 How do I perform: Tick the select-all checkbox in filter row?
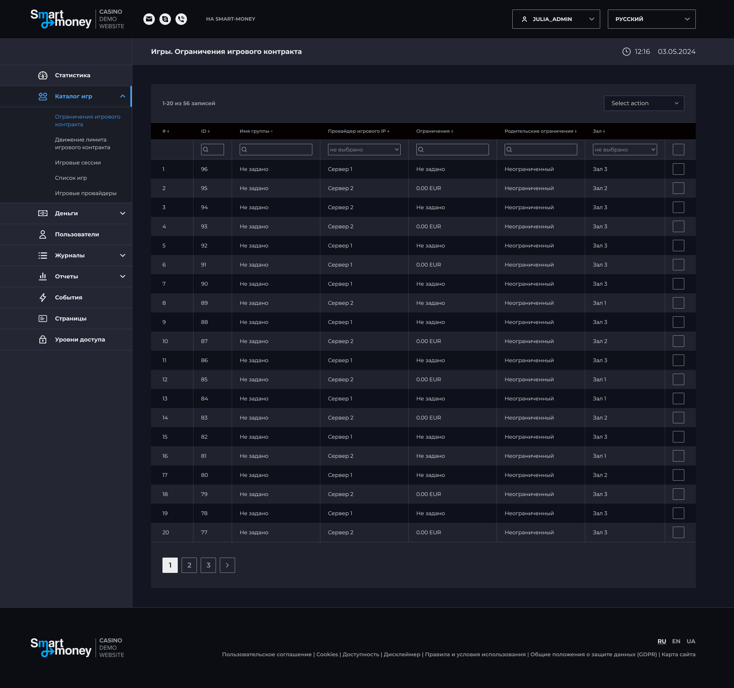coord(678,150)
